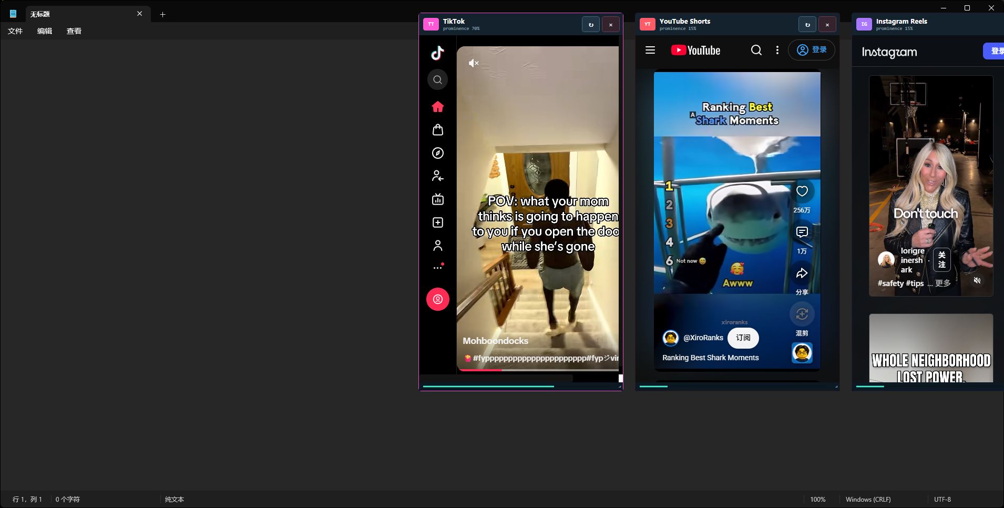Click XiroRanks avatar beside channel name
The image size is (1004, 508).
[x=671, y=338]
